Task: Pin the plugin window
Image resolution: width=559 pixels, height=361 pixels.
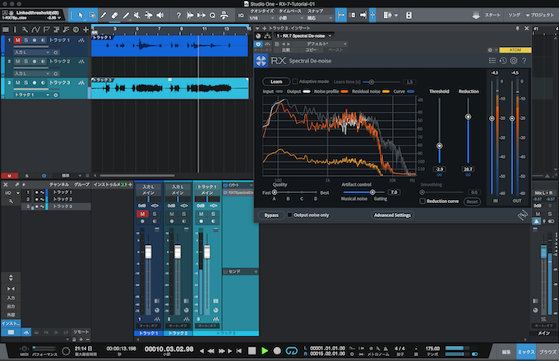Action: [x=517, y=28]
